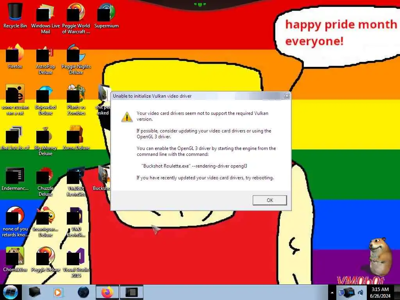Click OK in the Vulkan error dialog
Screen dimensions: 400x300
[x=270, y=200]
